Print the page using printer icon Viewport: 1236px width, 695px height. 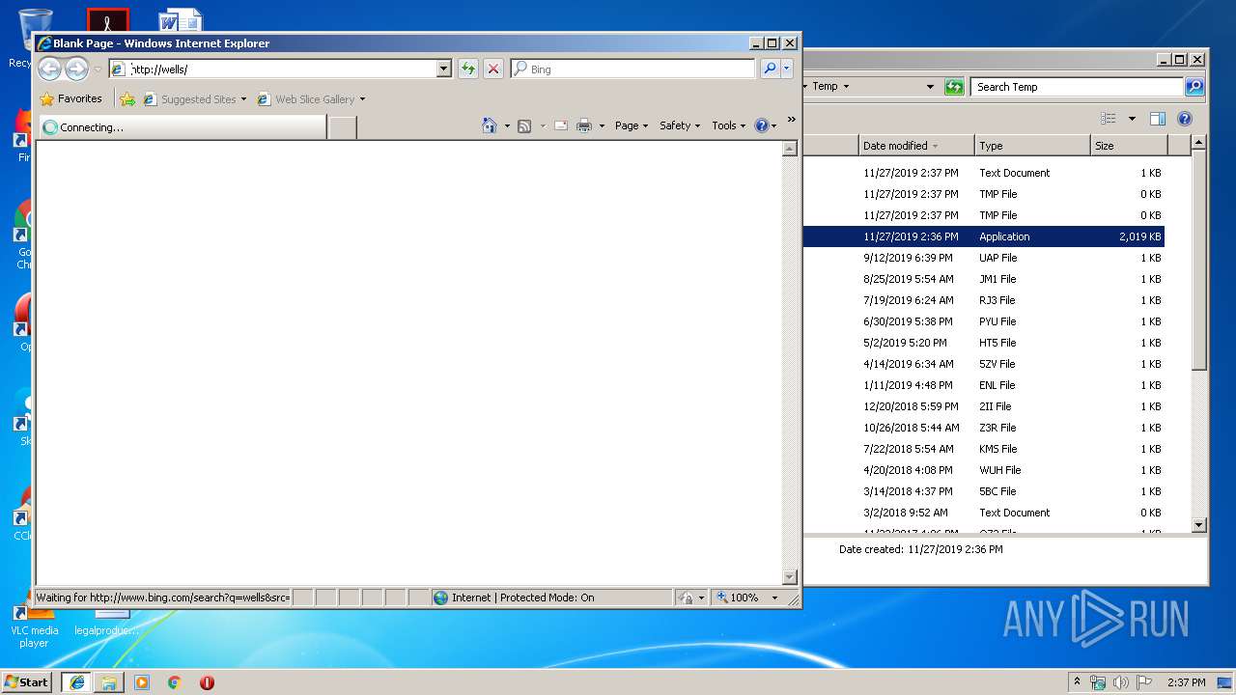click(x=584, y=125)
